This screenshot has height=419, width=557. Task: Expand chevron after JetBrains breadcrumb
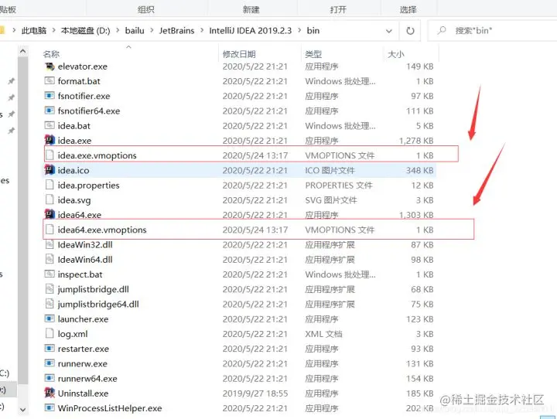pyautogui.click(x=202, y=31)
